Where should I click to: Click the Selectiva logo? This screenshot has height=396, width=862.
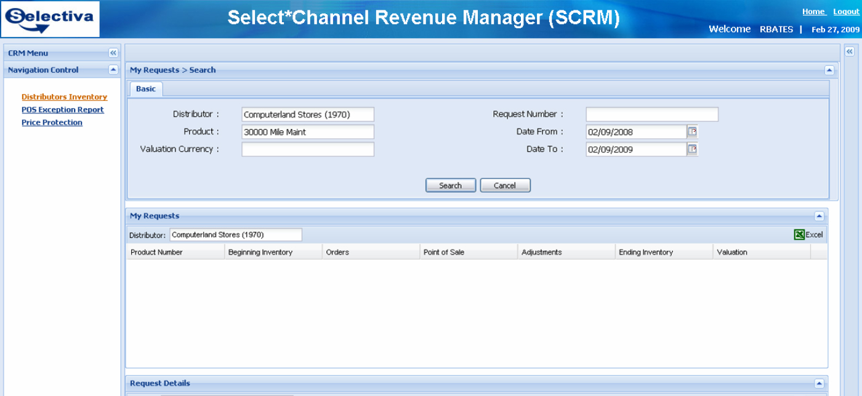click(x=50, y=19)
